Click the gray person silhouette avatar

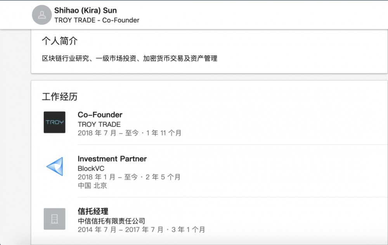(x=42, y=15)
